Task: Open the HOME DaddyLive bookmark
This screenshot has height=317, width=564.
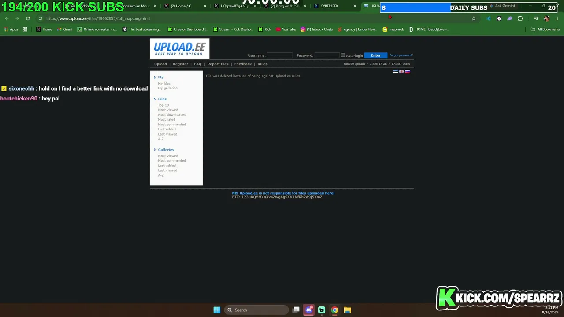Action: point(430,29)
